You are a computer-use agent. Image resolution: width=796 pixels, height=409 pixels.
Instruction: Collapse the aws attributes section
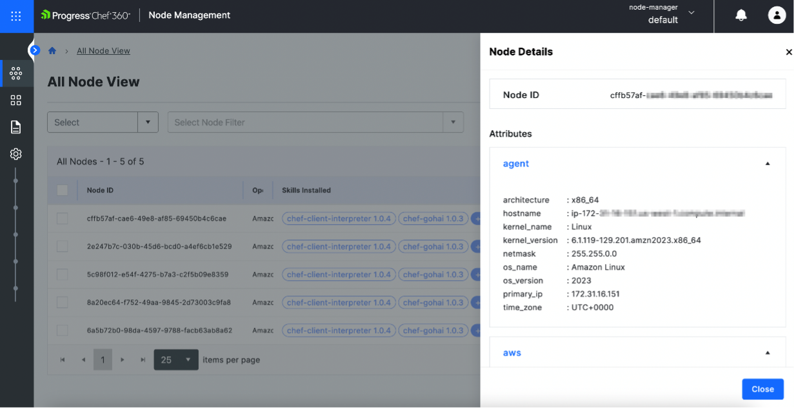[x=767, y=353]
